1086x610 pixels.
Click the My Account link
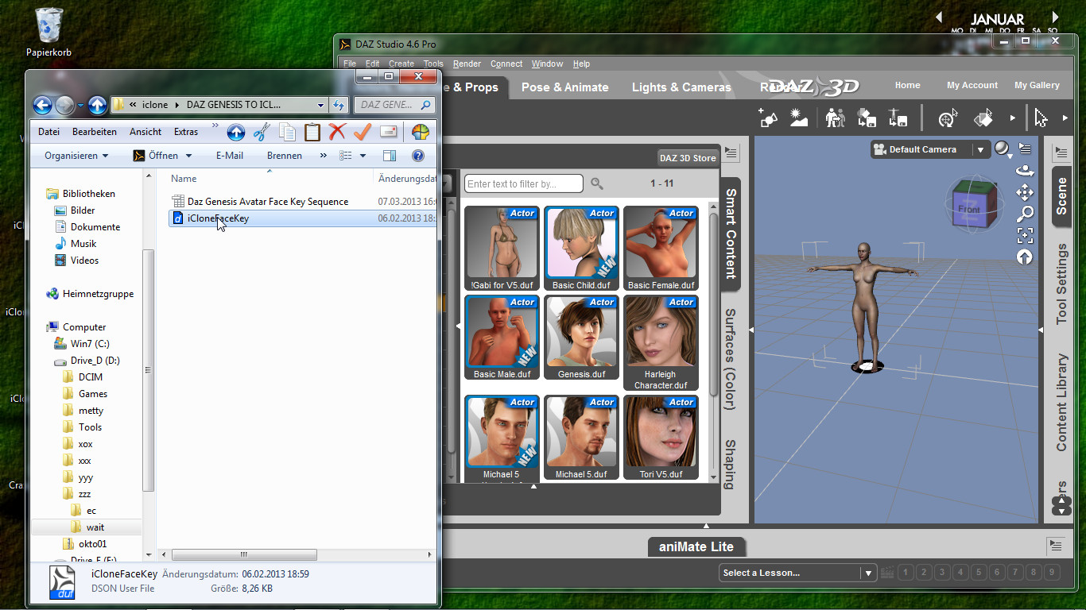[972, 85]
